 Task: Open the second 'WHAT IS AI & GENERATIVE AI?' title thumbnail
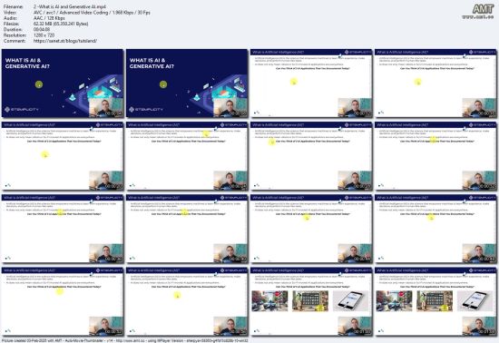(187, 83)
